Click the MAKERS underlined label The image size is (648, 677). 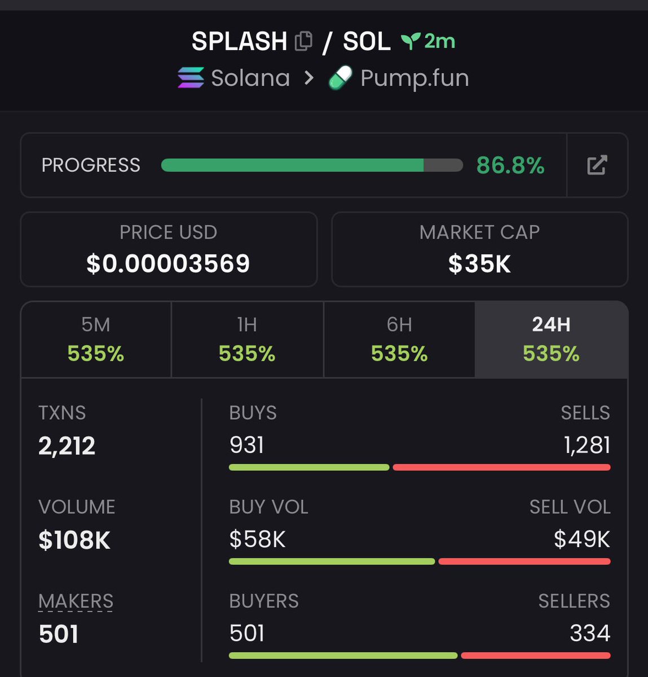point(76,601)
